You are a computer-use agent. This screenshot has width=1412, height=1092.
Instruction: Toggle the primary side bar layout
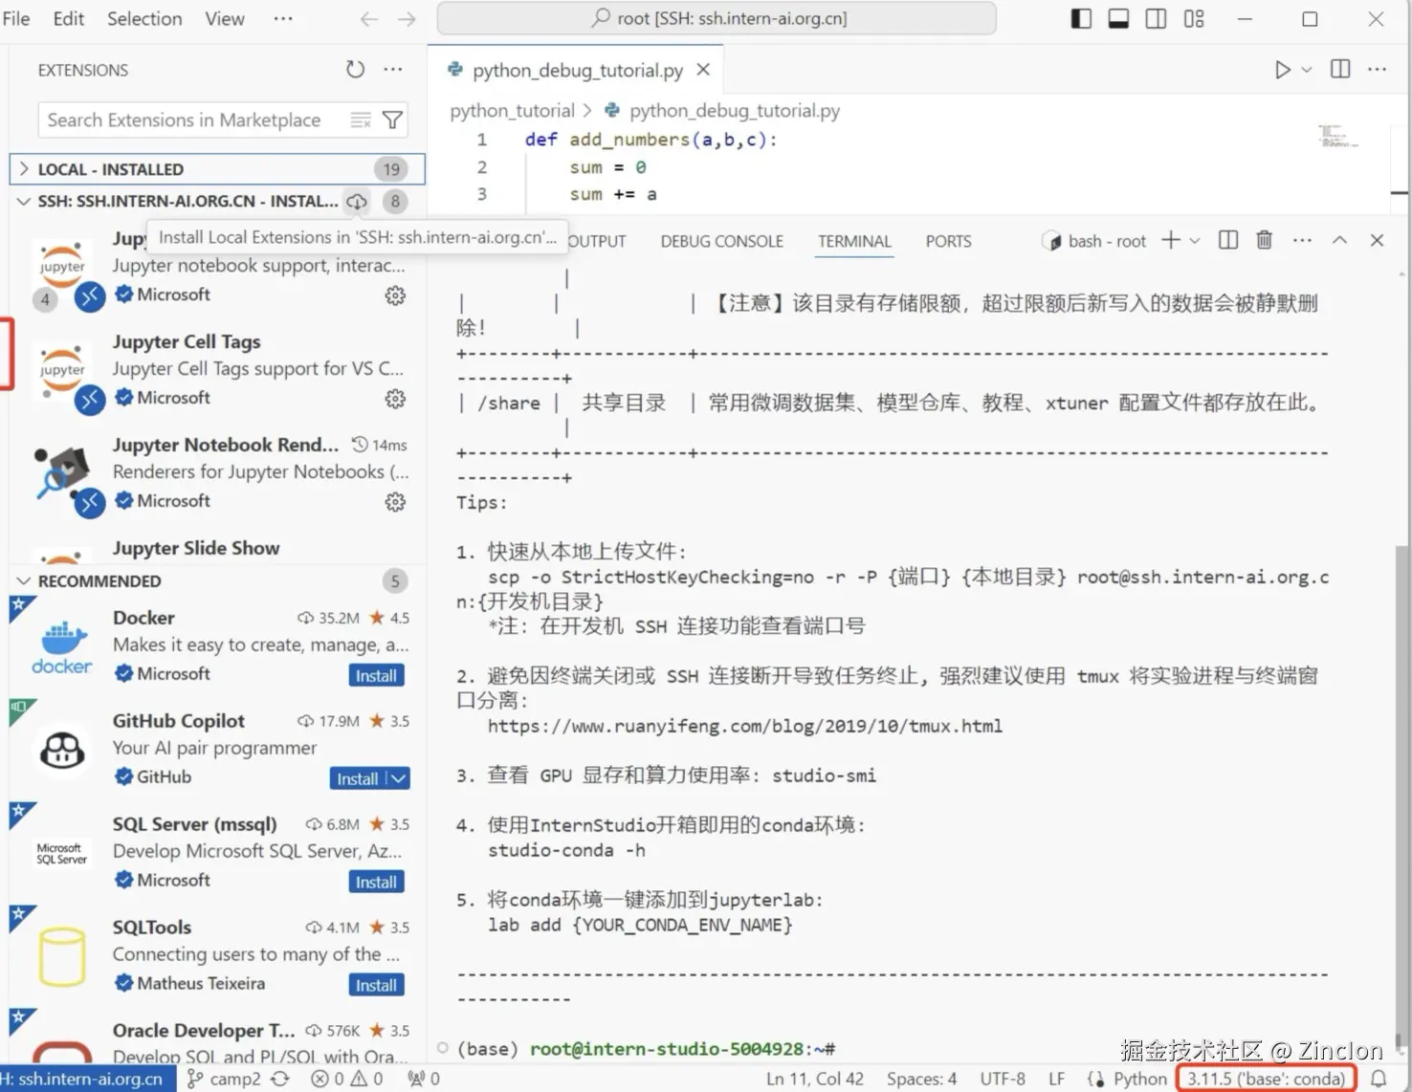coord(1081,19)
